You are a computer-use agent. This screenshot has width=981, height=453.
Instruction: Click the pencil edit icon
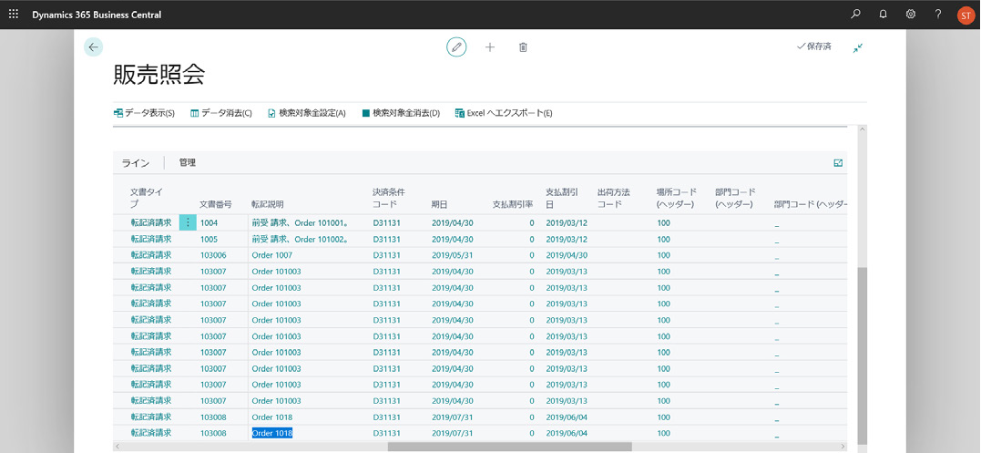(x=456, y=46)
